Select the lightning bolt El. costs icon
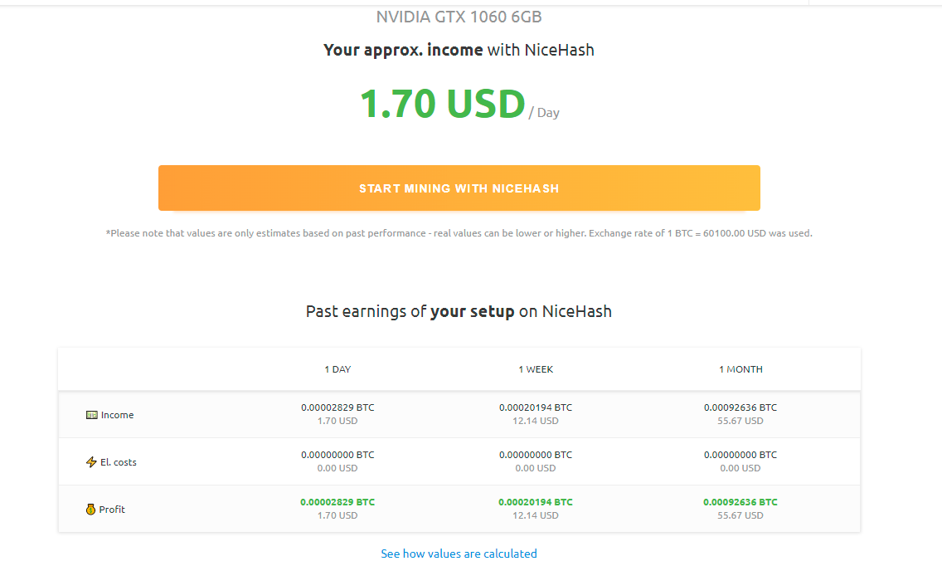 (x=91, y=462)
